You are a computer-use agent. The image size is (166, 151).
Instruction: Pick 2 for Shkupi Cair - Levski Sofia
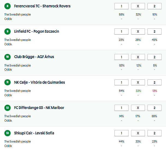pyautogui.click(x=154, y=133)
